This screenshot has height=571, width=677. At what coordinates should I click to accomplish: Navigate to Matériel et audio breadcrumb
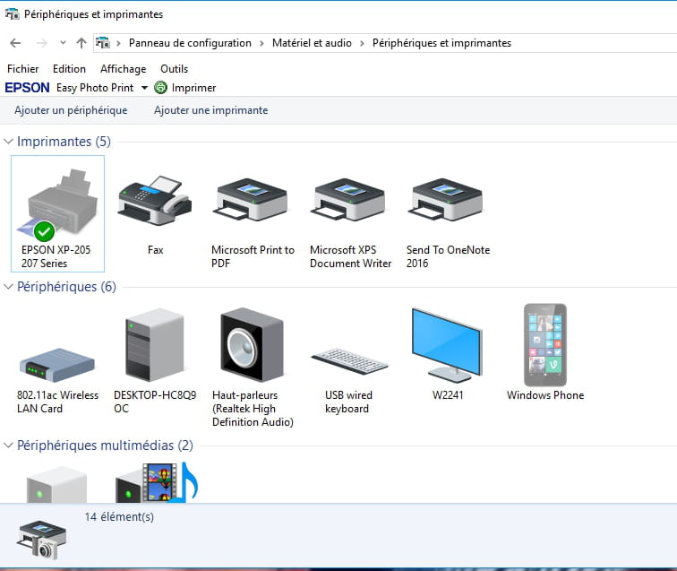point(312,43)
